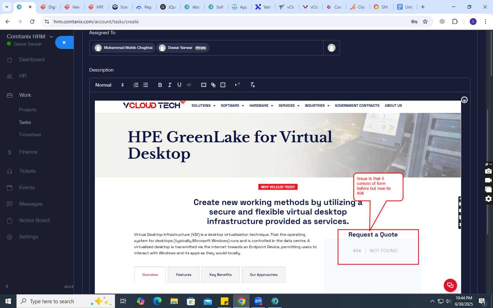This screenshot has height=308, width=493.
Task: Open a new browser tab
Action: (423, 7)
